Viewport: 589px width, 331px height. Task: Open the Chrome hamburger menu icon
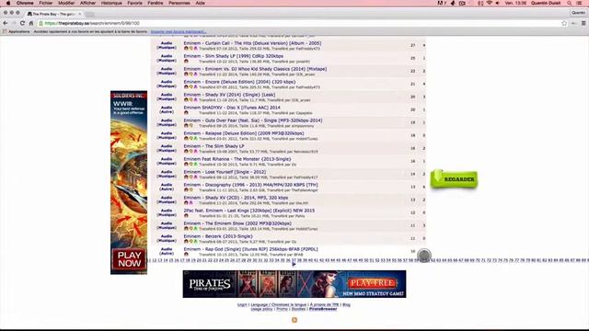pyautogui.click(x=583, y=23)
